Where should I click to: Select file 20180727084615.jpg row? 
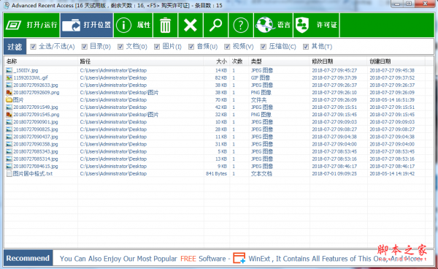pos(219,166)
